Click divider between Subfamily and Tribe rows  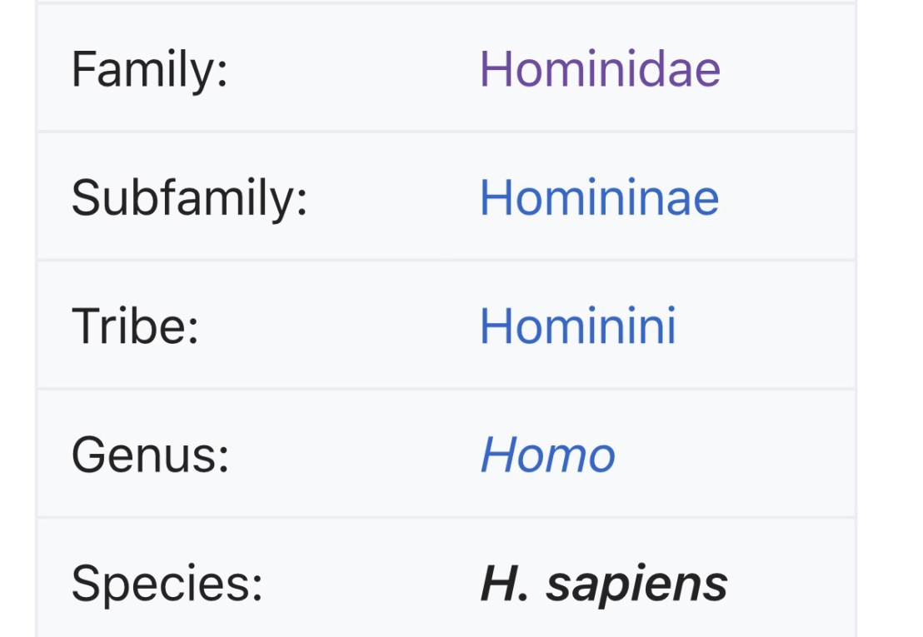point(446,260)
